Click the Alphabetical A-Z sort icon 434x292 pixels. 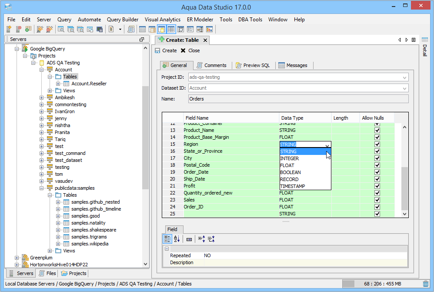(177, 239)
